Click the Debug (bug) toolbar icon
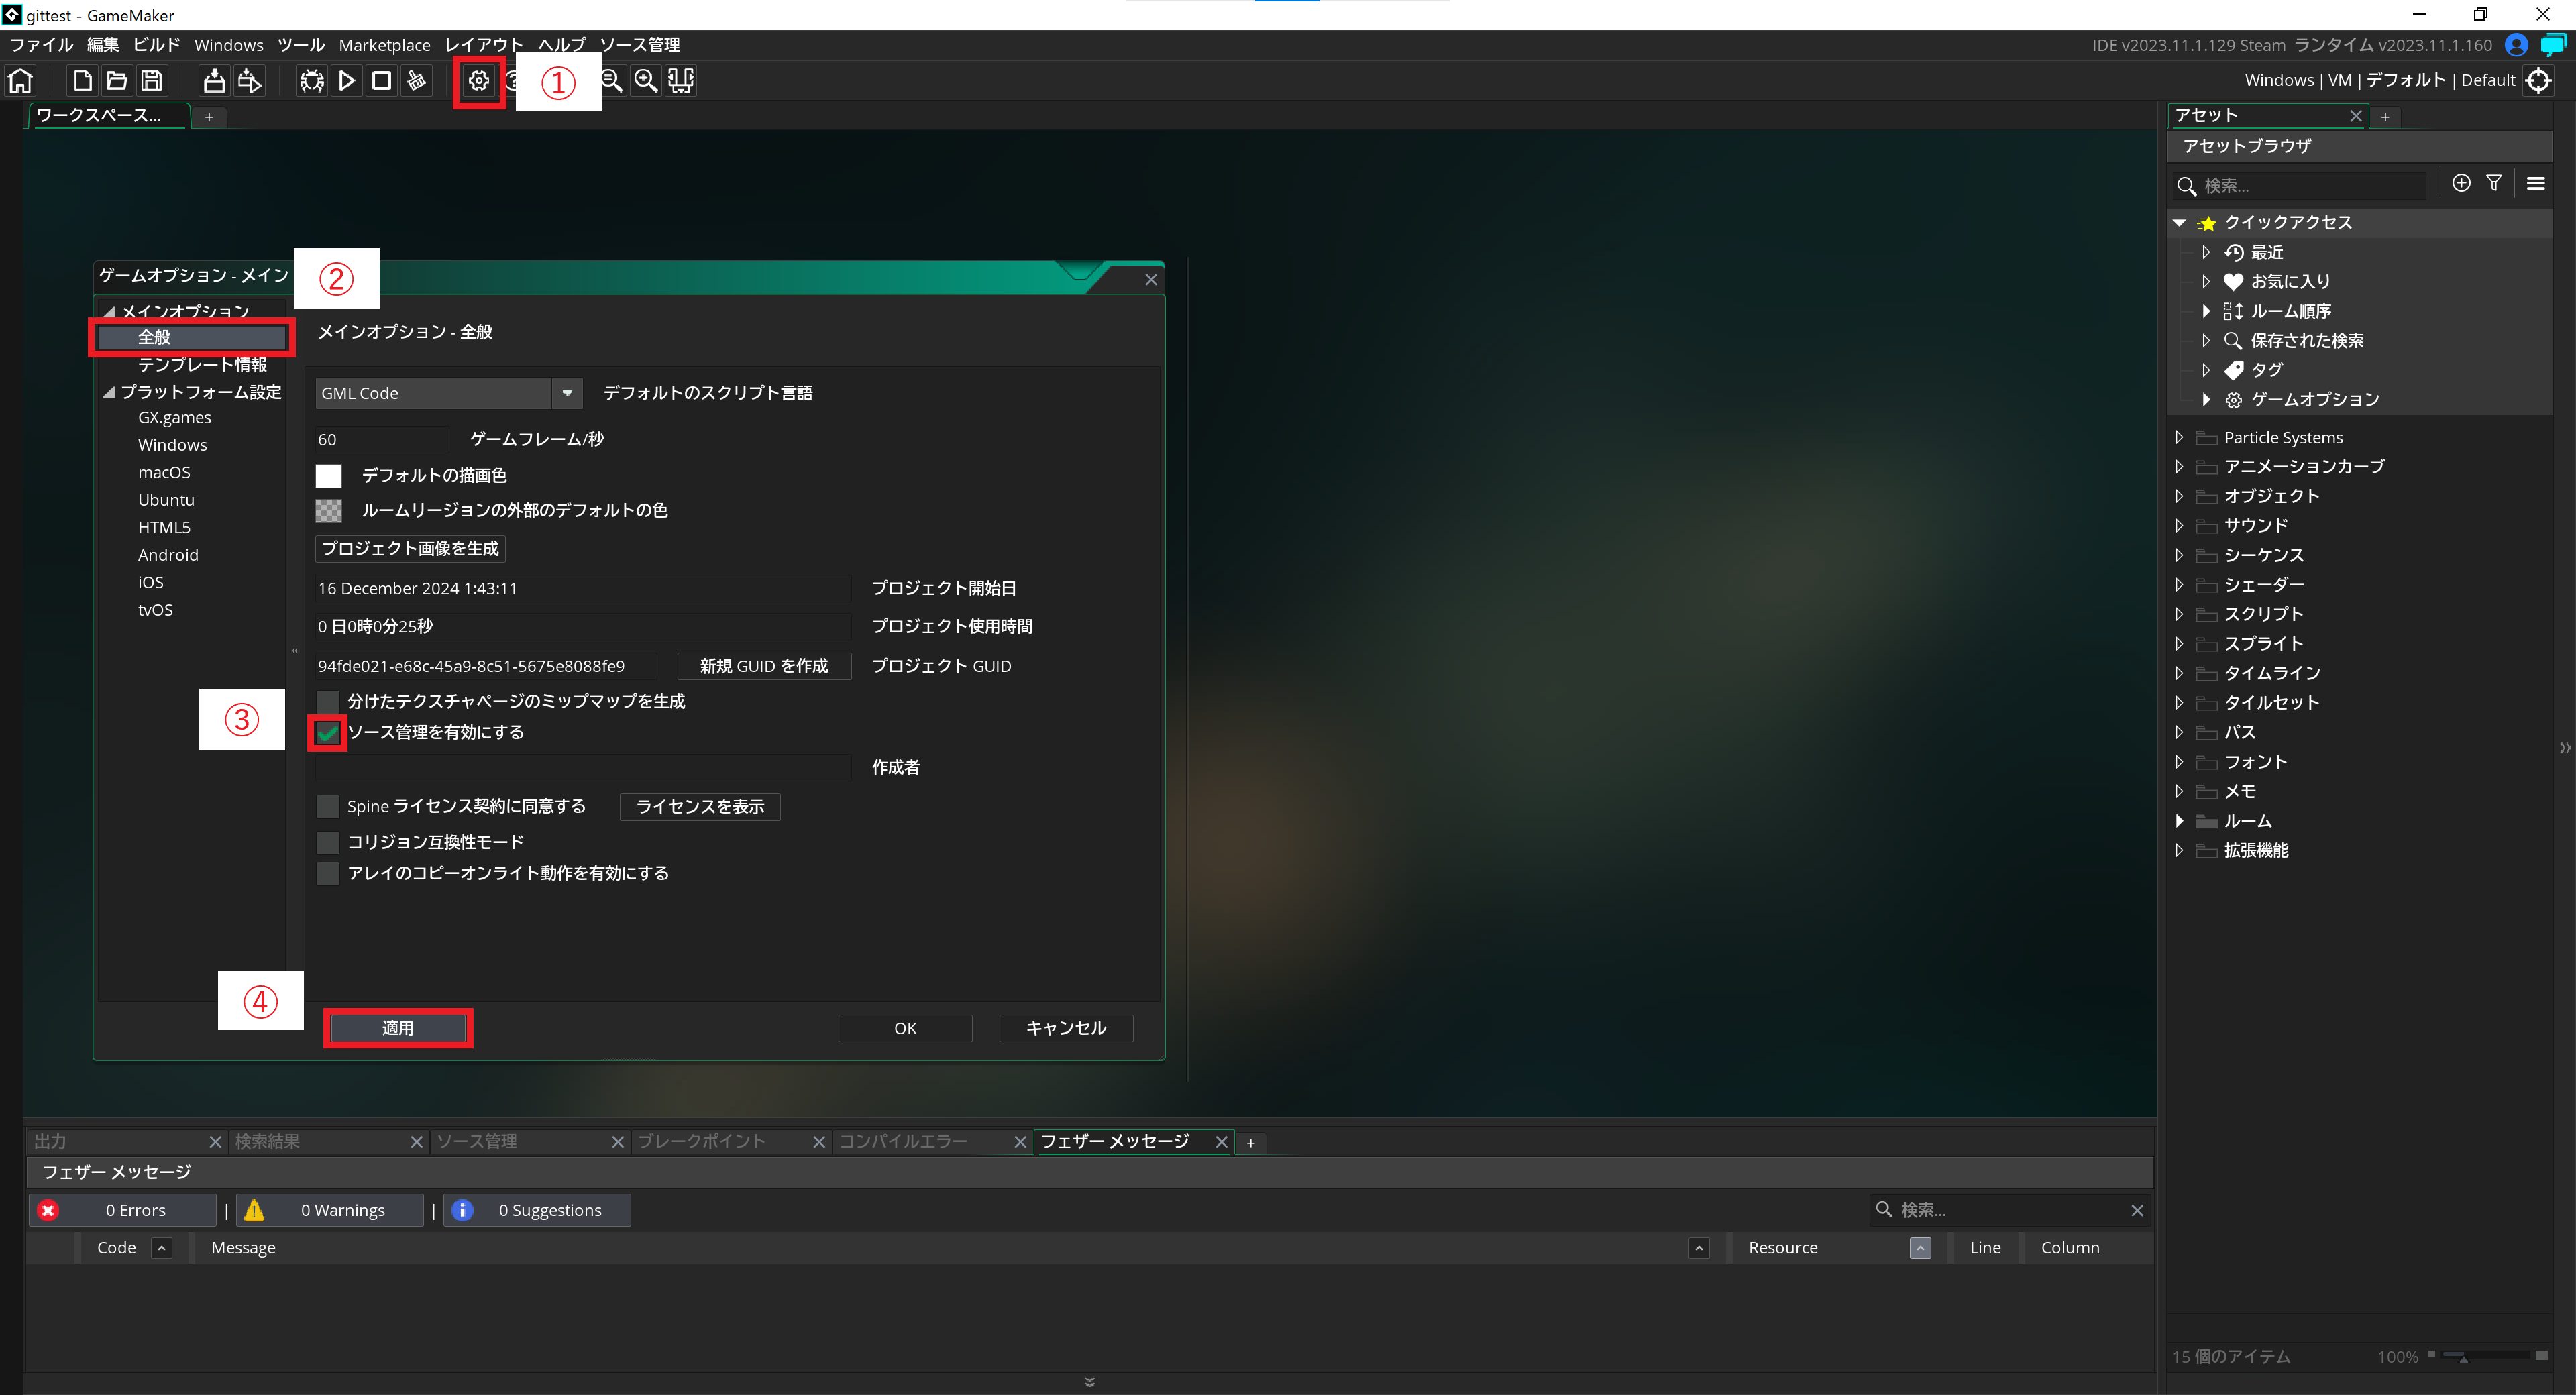 coord(311,81)
